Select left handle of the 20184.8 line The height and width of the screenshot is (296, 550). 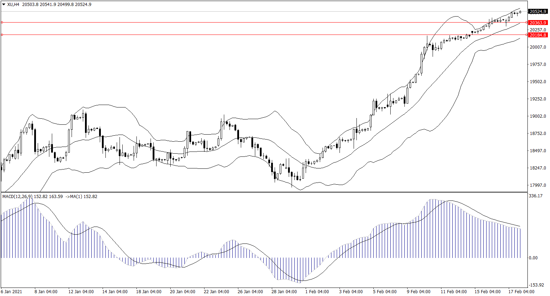pyautogui.click(x=2, y=35)
